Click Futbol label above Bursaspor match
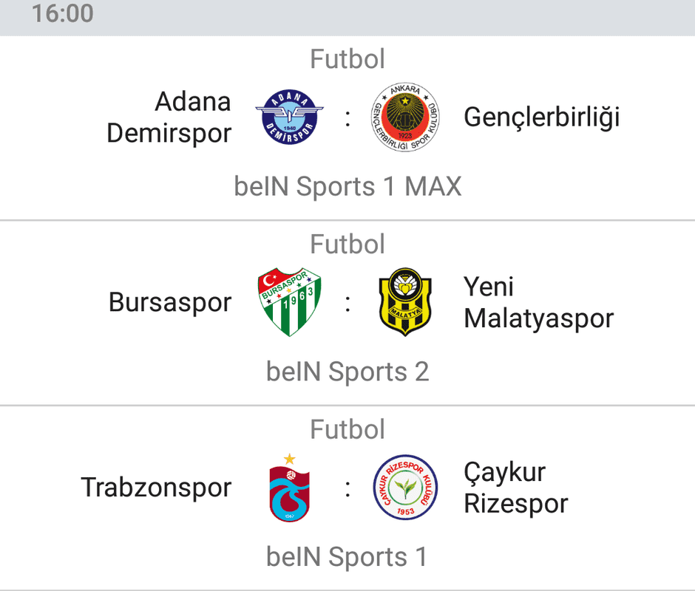Viewport: 695px width, 591px height. (x=347, y=244)
